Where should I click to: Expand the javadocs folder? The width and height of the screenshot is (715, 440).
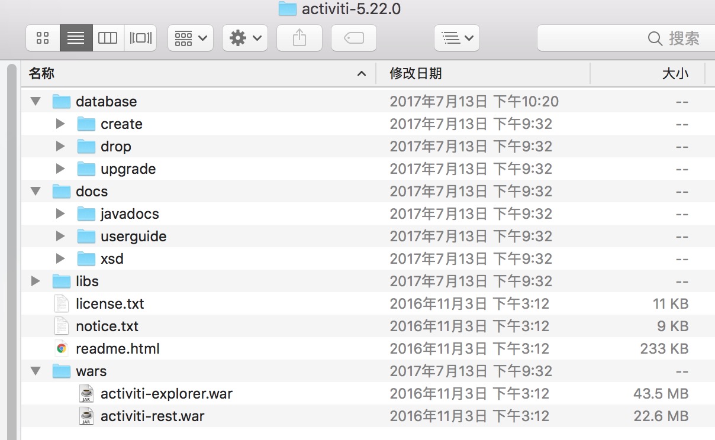pyautogui.click(x=60, y=214)
